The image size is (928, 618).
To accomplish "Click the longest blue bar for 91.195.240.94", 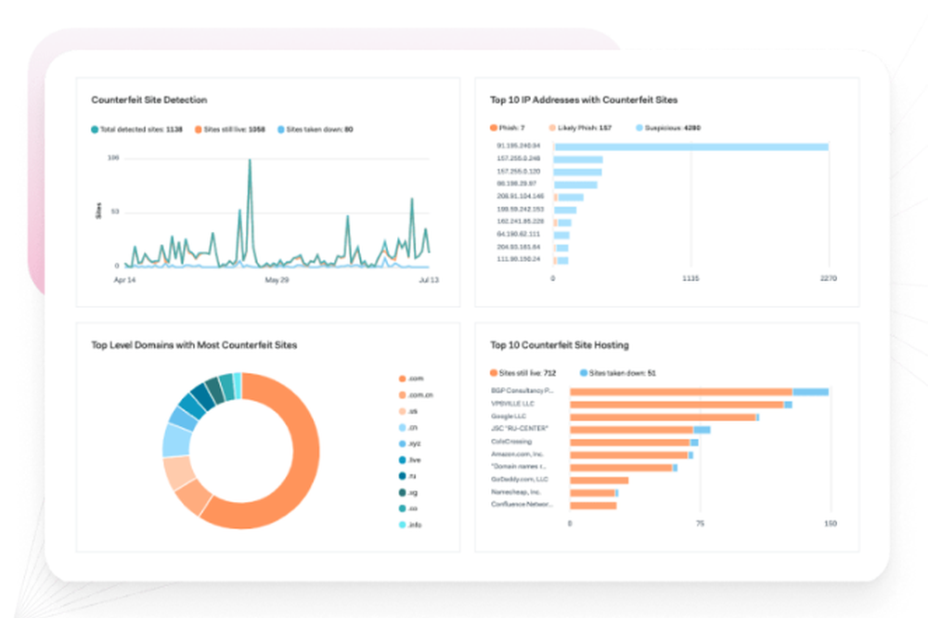I will pos(691,147).
